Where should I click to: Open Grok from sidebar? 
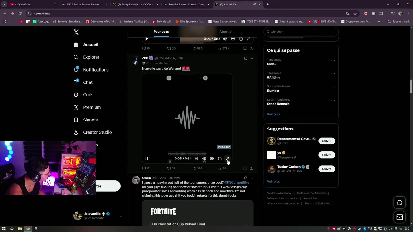83,95
